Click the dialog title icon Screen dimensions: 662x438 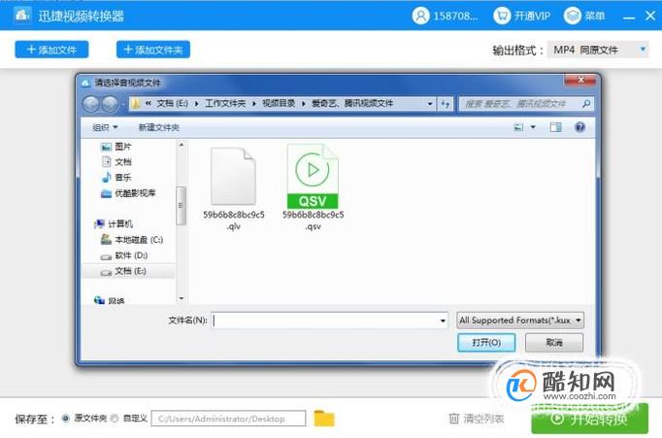click(x=85, y=83)
